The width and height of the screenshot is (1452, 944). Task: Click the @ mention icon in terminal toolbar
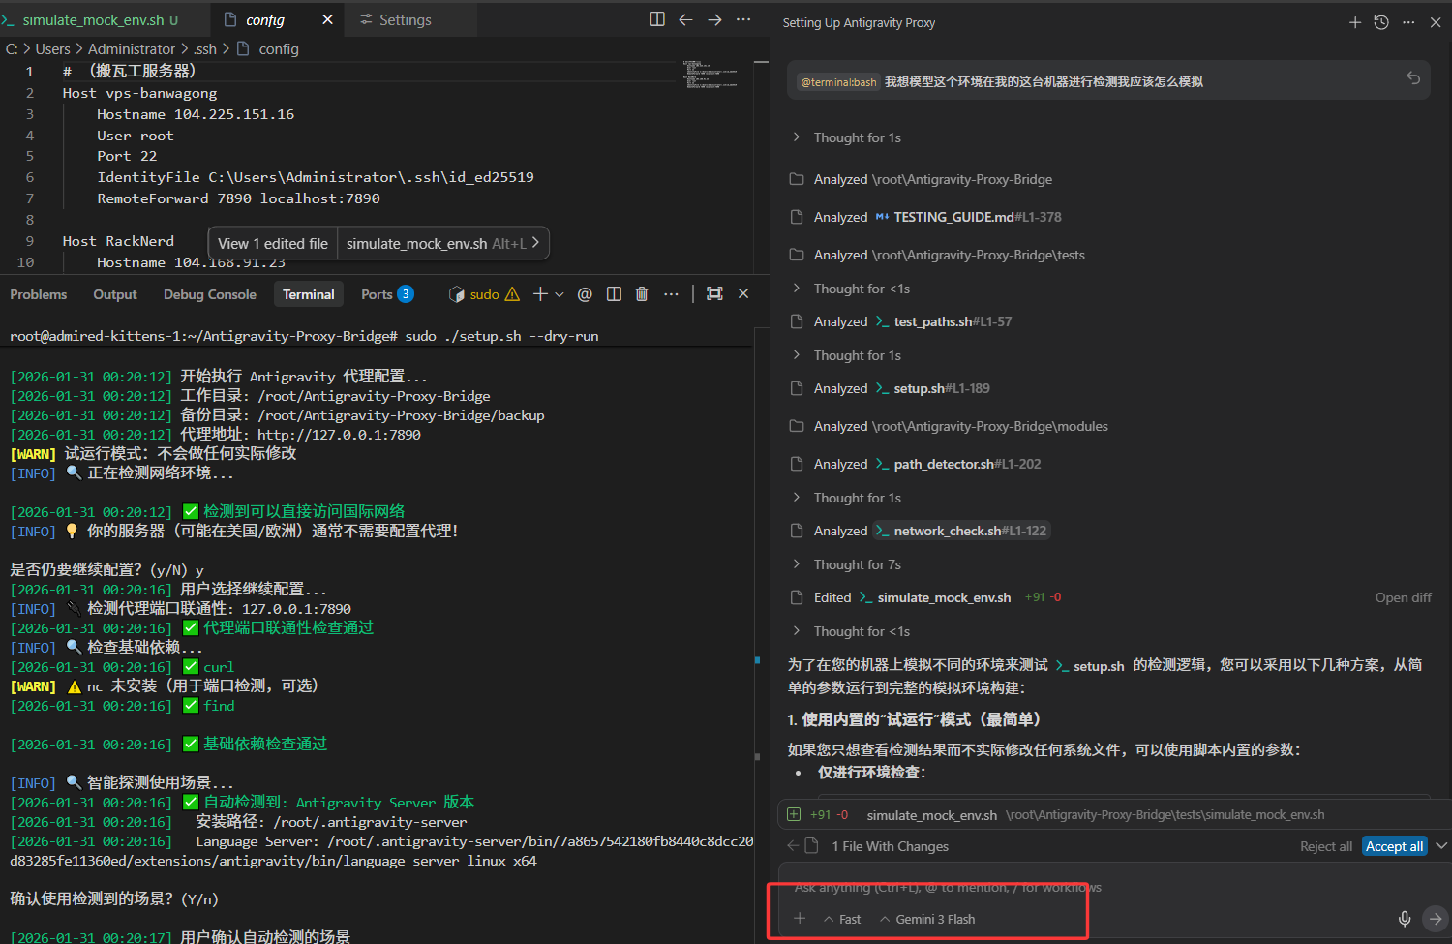[585, 294]
